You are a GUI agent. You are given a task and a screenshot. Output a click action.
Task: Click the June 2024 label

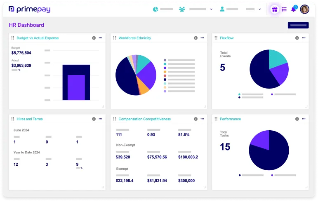[x=21, y=130]
